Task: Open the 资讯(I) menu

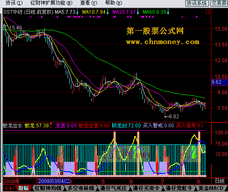Action: coord(14,3)
